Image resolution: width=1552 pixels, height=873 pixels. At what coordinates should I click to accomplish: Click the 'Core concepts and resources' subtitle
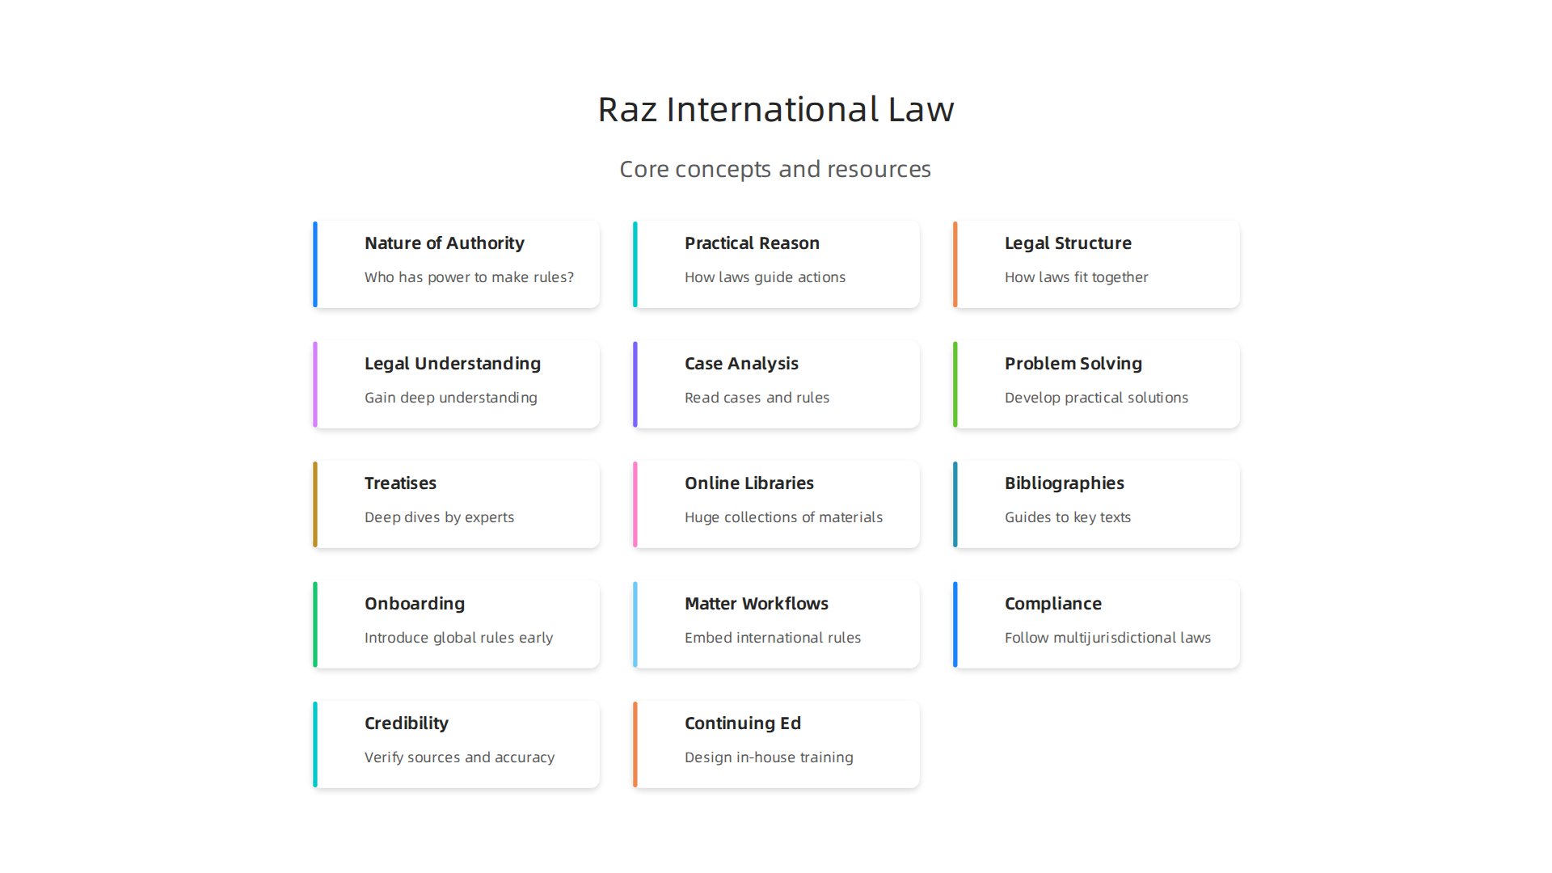(775, 169)
